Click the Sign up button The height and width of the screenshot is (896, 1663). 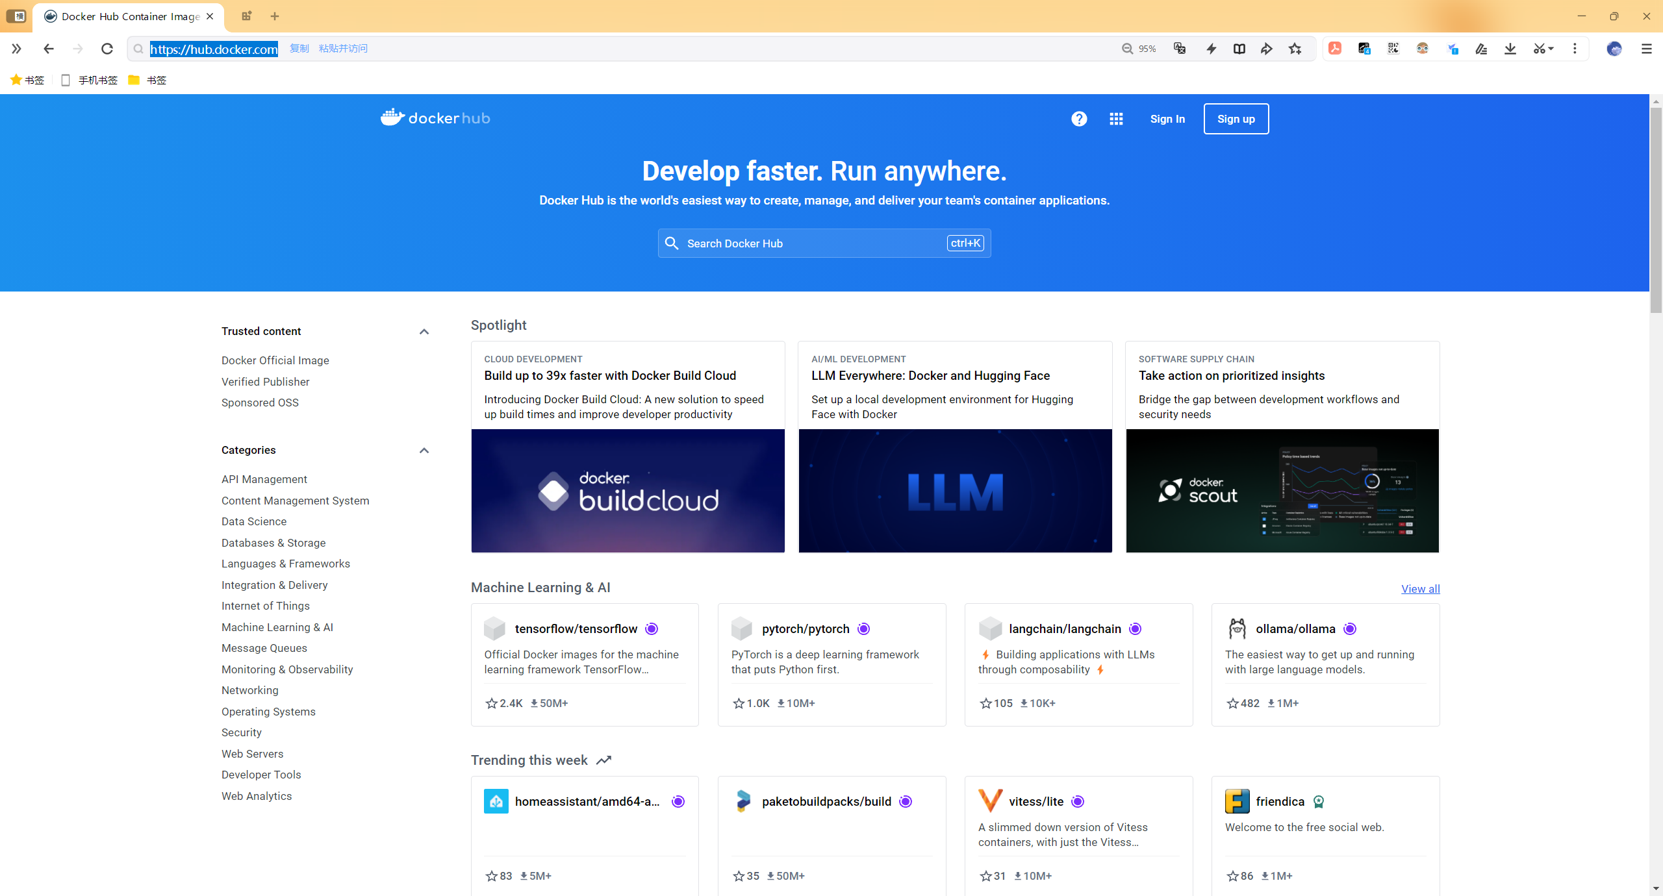click(x=1236, y=119)
